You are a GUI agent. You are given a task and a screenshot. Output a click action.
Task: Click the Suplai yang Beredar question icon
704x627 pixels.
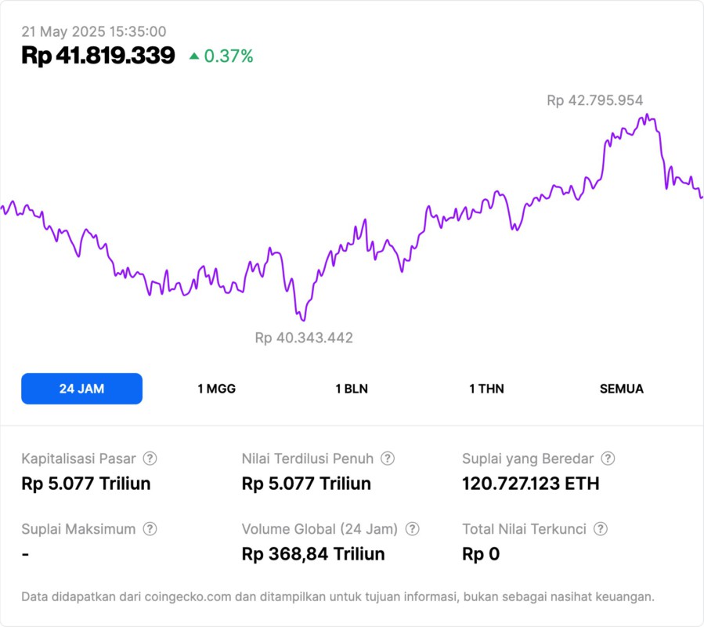point(608,458)
